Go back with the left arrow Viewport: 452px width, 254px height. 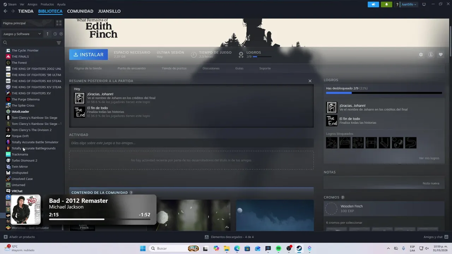pyautogui.click(x=5, y=11)
